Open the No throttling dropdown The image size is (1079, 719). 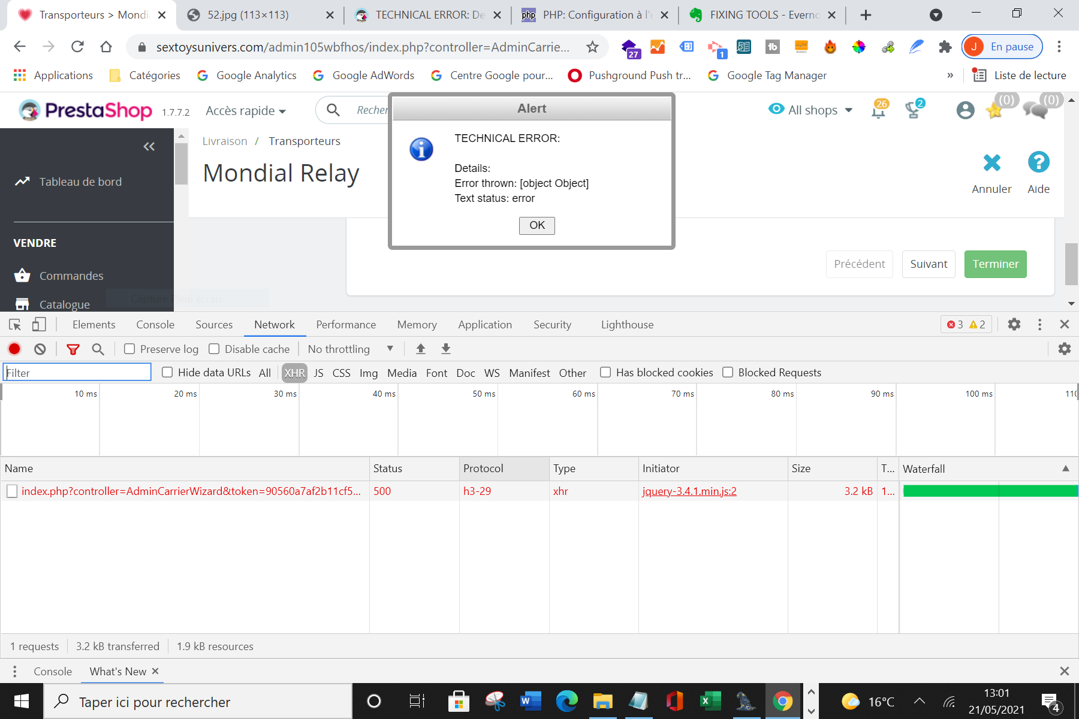click(x=351, y=349)
